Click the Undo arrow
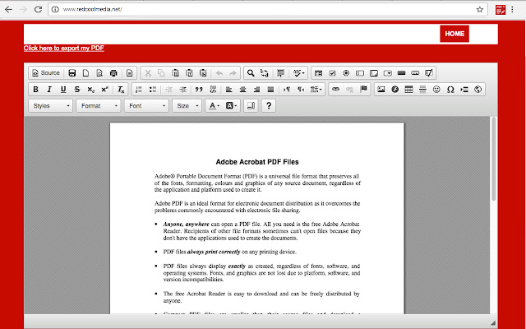 [x=219, y=73]
